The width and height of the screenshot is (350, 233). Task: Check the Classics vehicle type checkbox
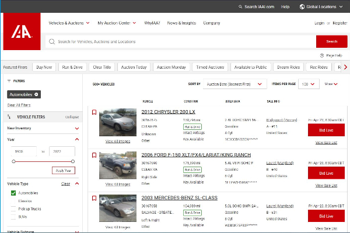(x=13, y=201)
